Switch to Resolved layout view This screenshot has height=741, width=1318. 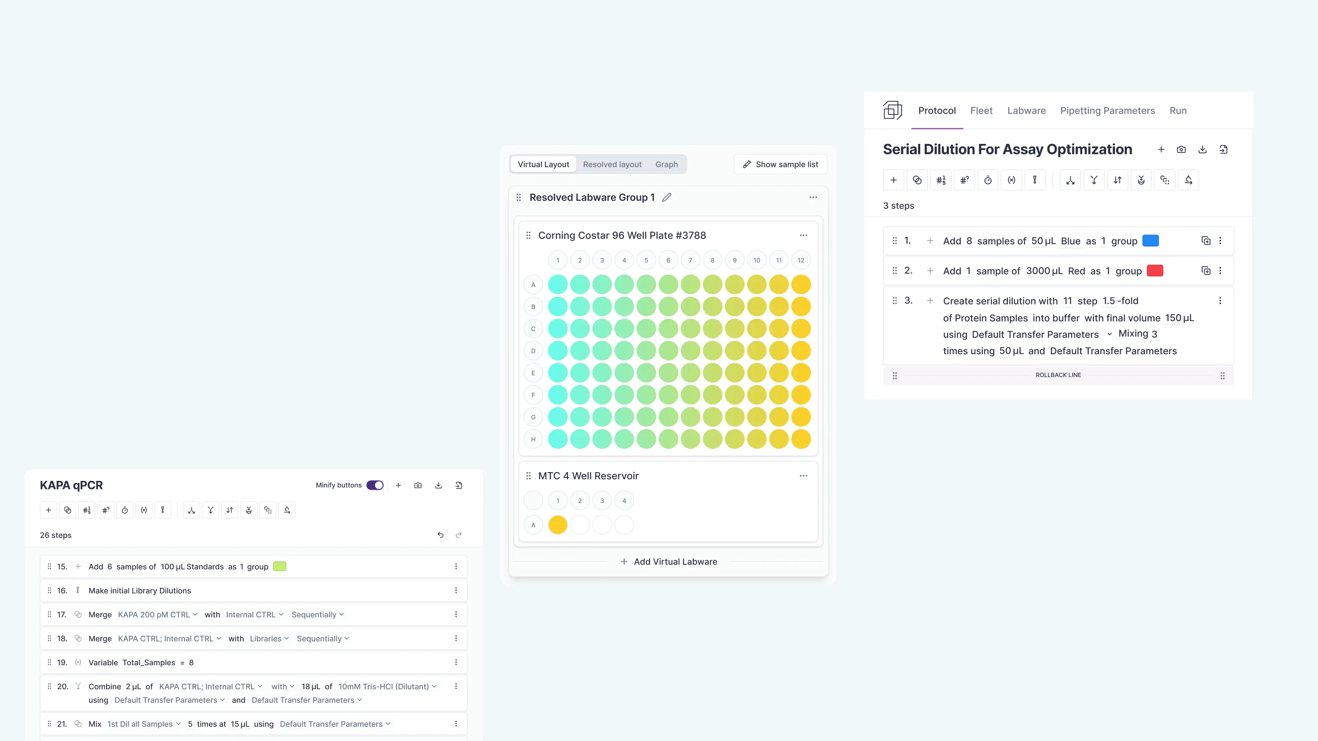coord(612,165)
